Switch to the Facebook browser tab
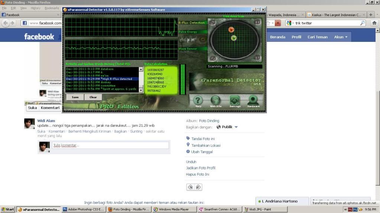 [x=30, y=15]
